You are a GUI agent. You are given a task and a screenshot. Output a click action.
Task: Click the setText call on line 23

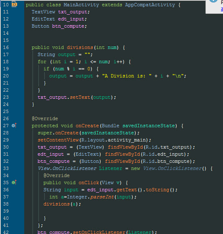click(80, 97)
